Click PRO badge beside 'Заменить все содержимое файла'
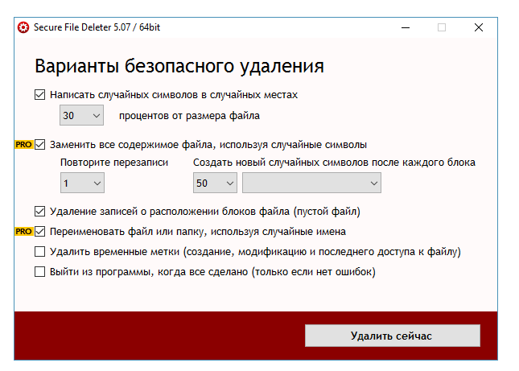 point(24,145)
